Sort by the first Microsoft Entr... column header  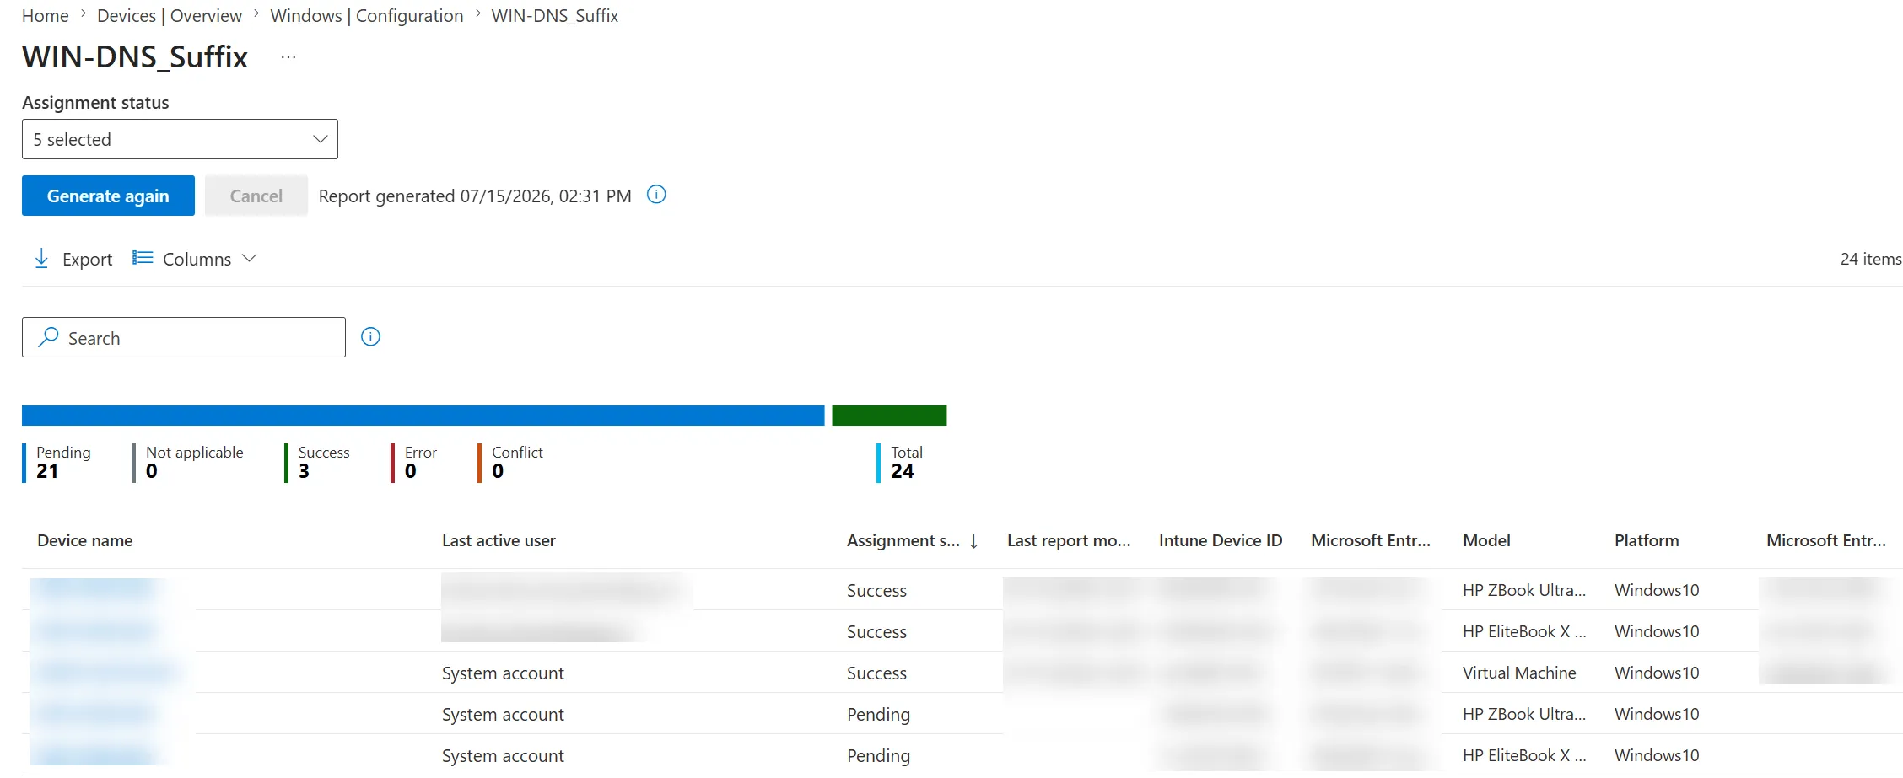1371,540
